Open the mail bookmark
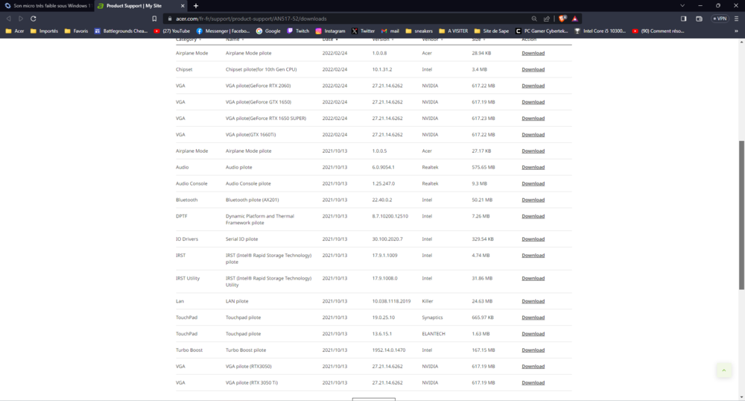The height and width of the screenshot is (401, 745). [x=390, y=31]
